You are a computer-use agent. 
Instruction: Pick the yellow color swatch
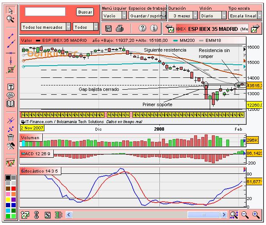pyautogui.click(x=8, y=200)
